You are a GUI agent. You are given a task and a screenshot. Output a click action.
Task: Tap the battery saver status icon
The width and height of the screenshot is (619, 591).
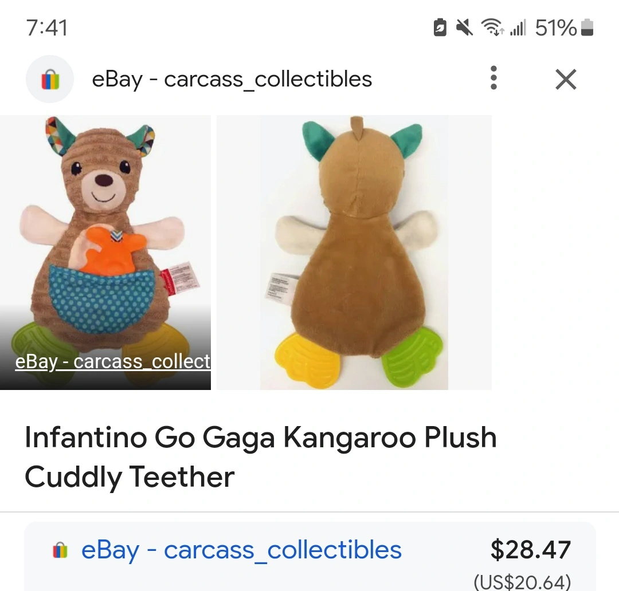tap(440, 27)
